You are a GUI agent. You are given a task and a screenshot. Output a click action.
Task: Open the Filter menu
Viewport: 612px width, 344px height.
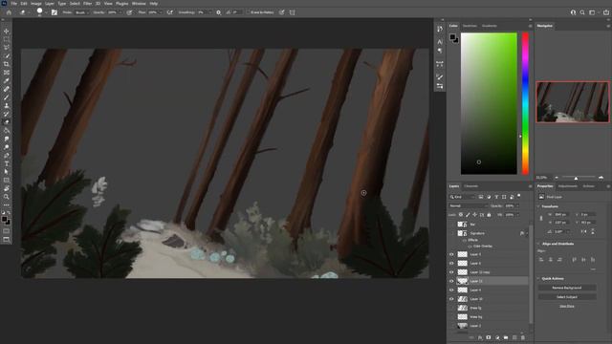(87, 4)
